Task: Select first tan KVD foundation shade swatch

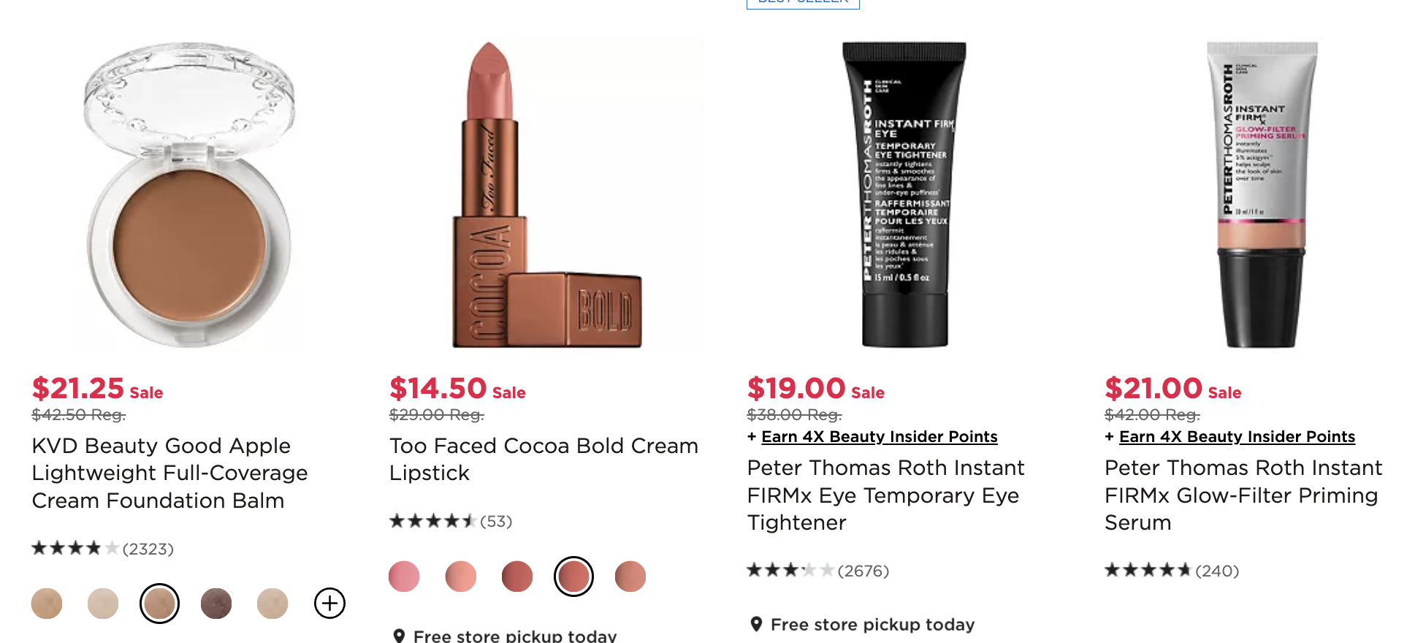Action: click(47, 604)
